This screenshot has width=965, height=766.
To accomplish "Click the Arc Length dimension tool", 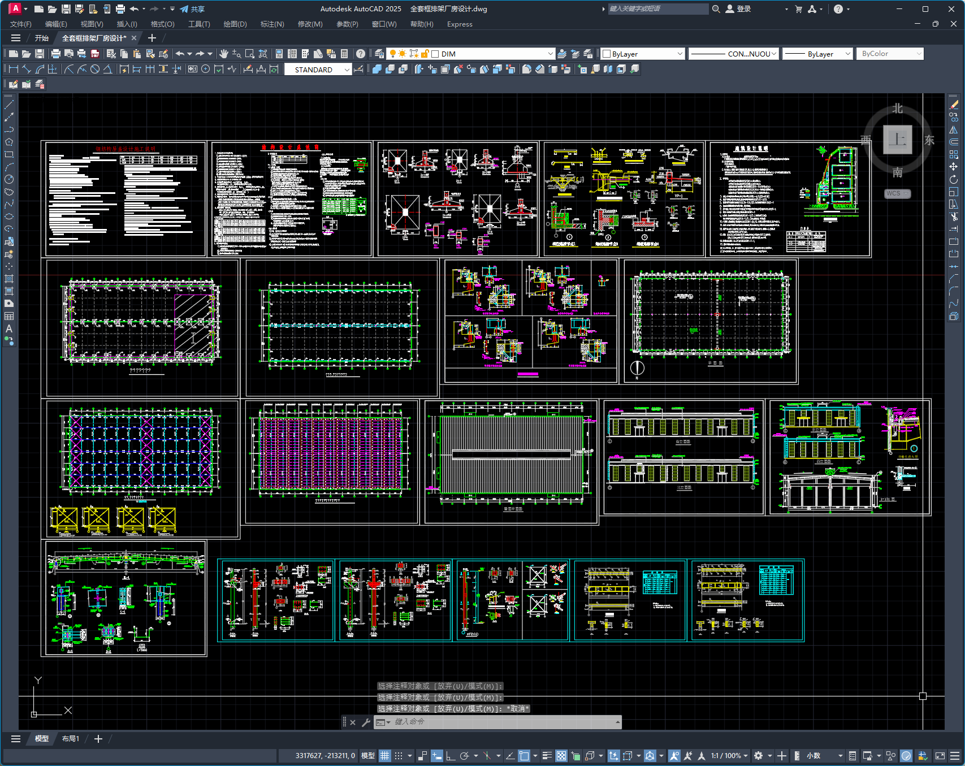I will [x=40, y=69].
